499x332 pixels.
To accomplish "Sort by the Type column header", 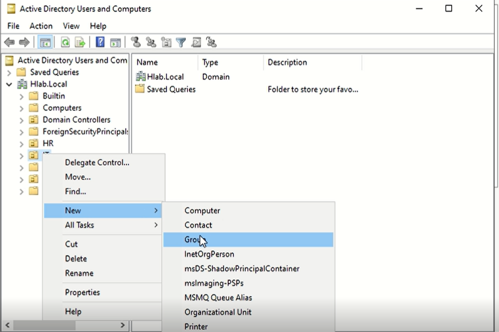I will (231, 62).
